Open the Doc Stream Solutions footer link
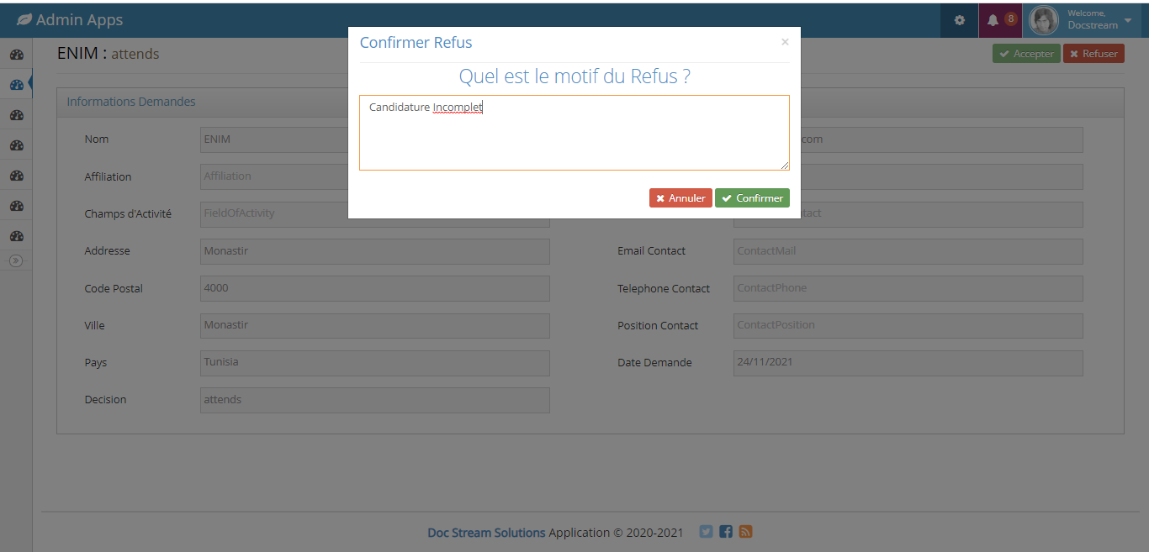Image resolution: width=1149 pixels, height=552 pixels. (486, 533)
